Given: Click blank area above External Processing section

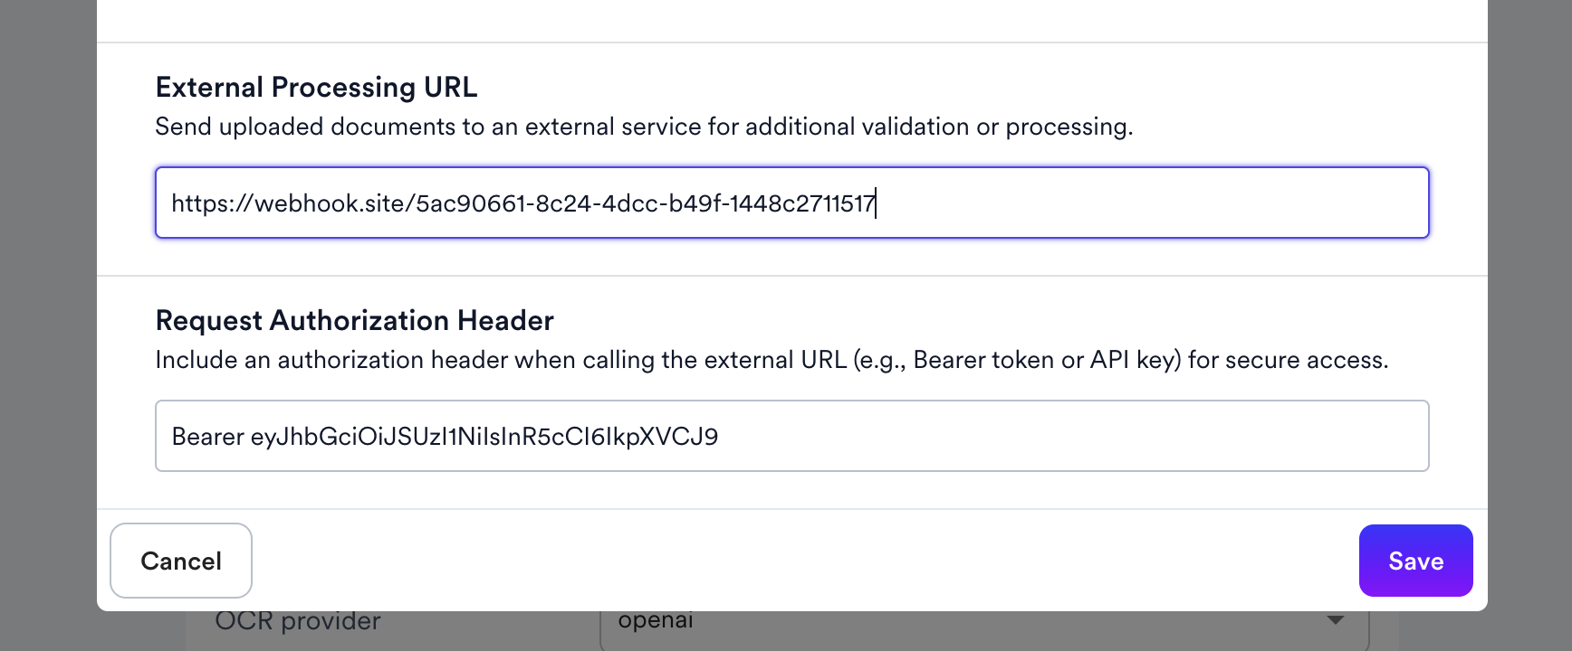Looking at the screenshot, I should click(x=791, y=20).
